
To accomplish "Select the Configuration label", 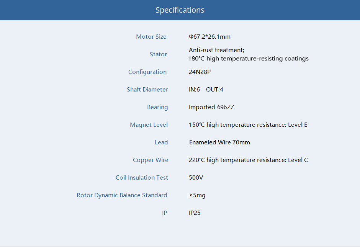I will click(x=147, y=72).
